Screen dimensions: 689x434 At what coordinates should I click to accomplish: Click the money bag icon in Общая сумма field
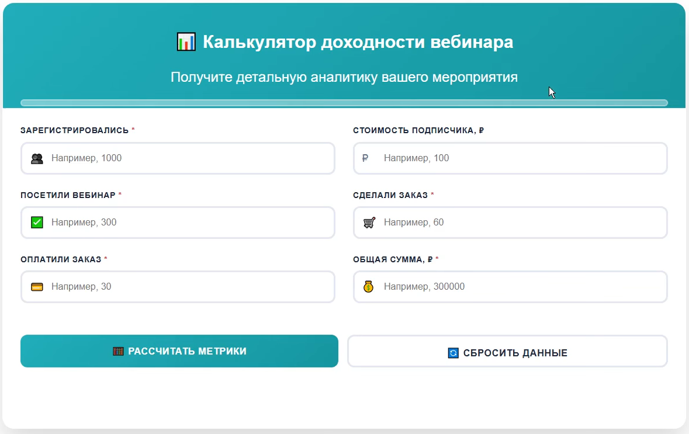pyautogui.click(x=369, y=286)
